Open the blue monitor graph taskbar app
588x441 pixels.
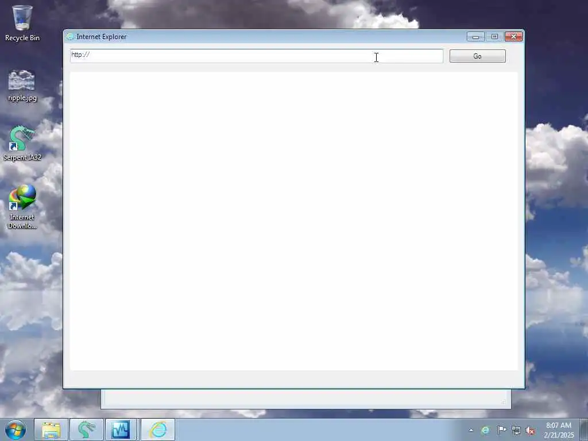click(121, 430)
